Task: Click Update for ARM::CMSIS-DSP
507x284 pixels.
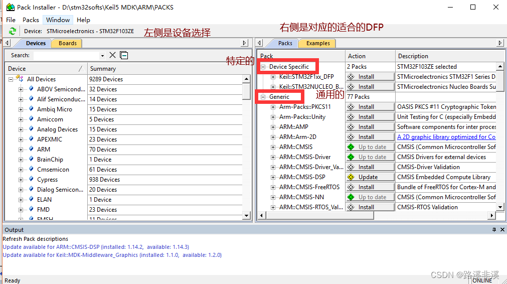Action: tap(370, 177)
